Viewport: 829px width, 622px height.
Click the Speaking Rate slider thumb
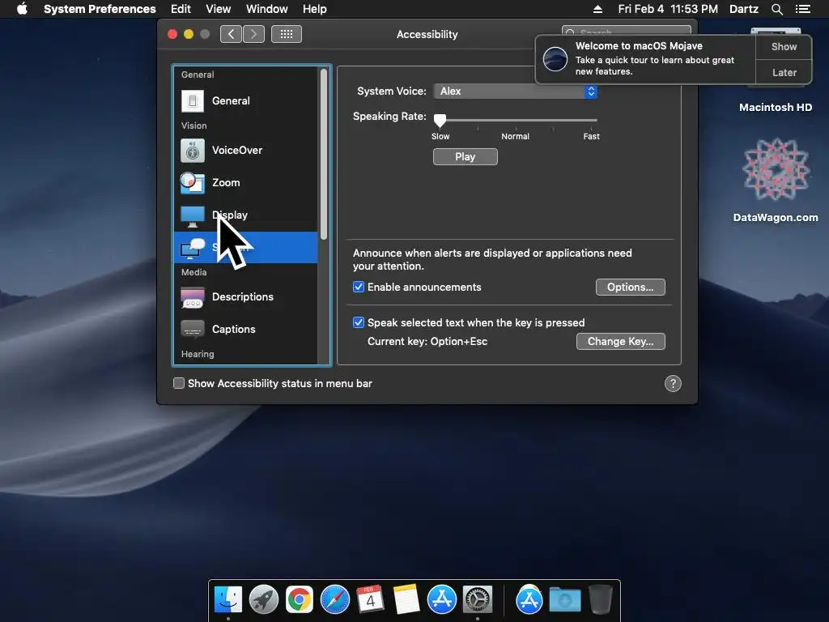click(x=440, y=120)
